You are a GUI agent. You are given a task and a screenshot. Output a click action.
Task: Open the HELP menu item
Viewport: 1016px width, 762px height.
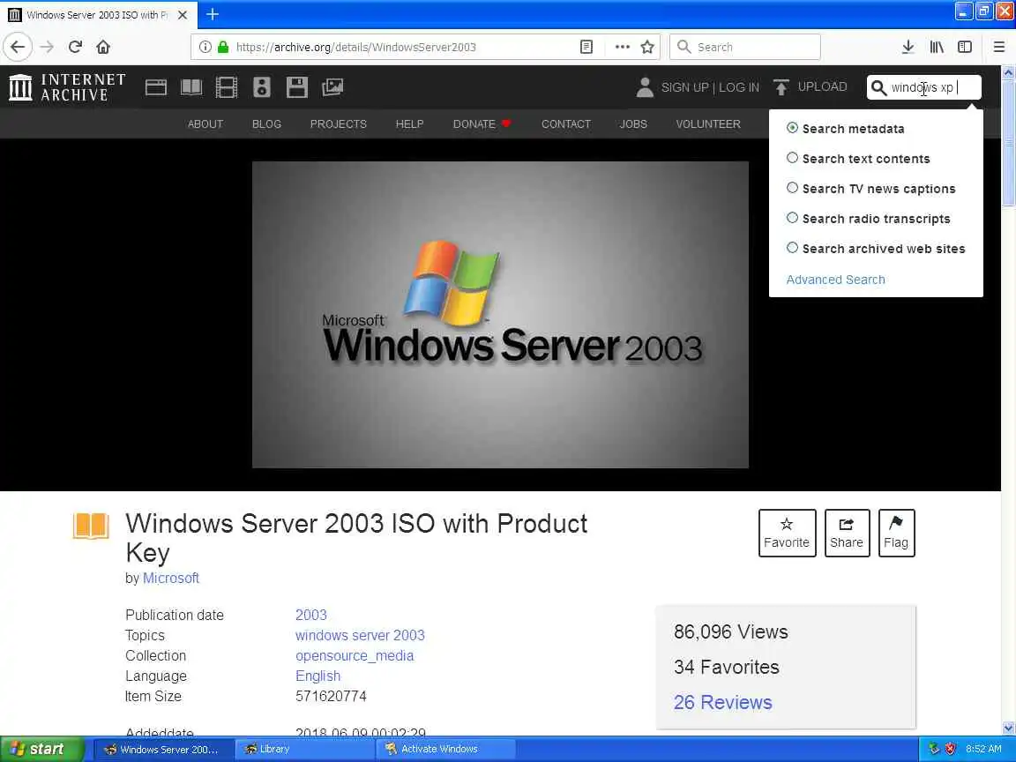click(x=409, y=123)
